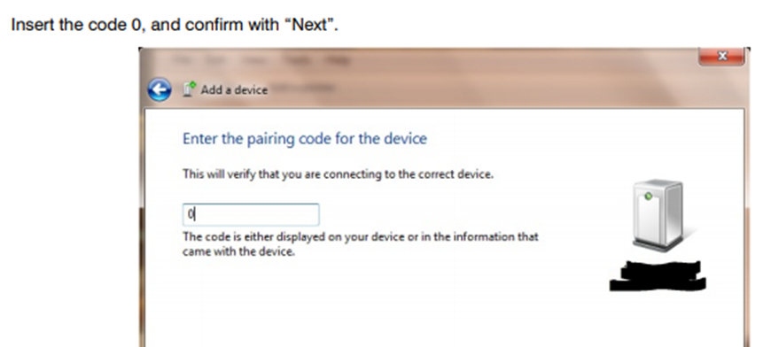Click the Add a device wizard icon
The height and width of the screenshot is (347, 763).
pyautogui.click(x=189, y=89)
